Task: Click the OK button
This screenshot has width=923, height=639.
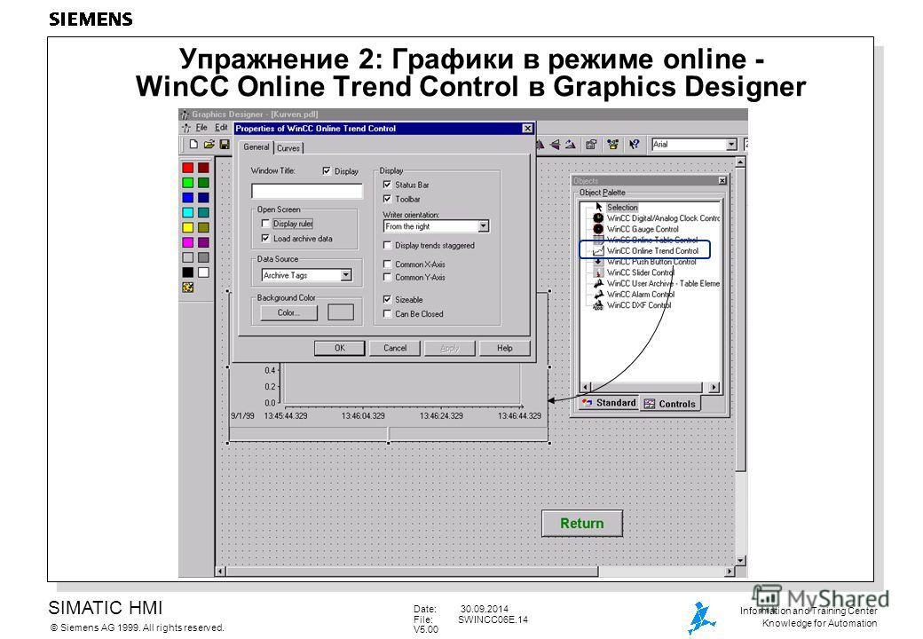Action: 340,348
